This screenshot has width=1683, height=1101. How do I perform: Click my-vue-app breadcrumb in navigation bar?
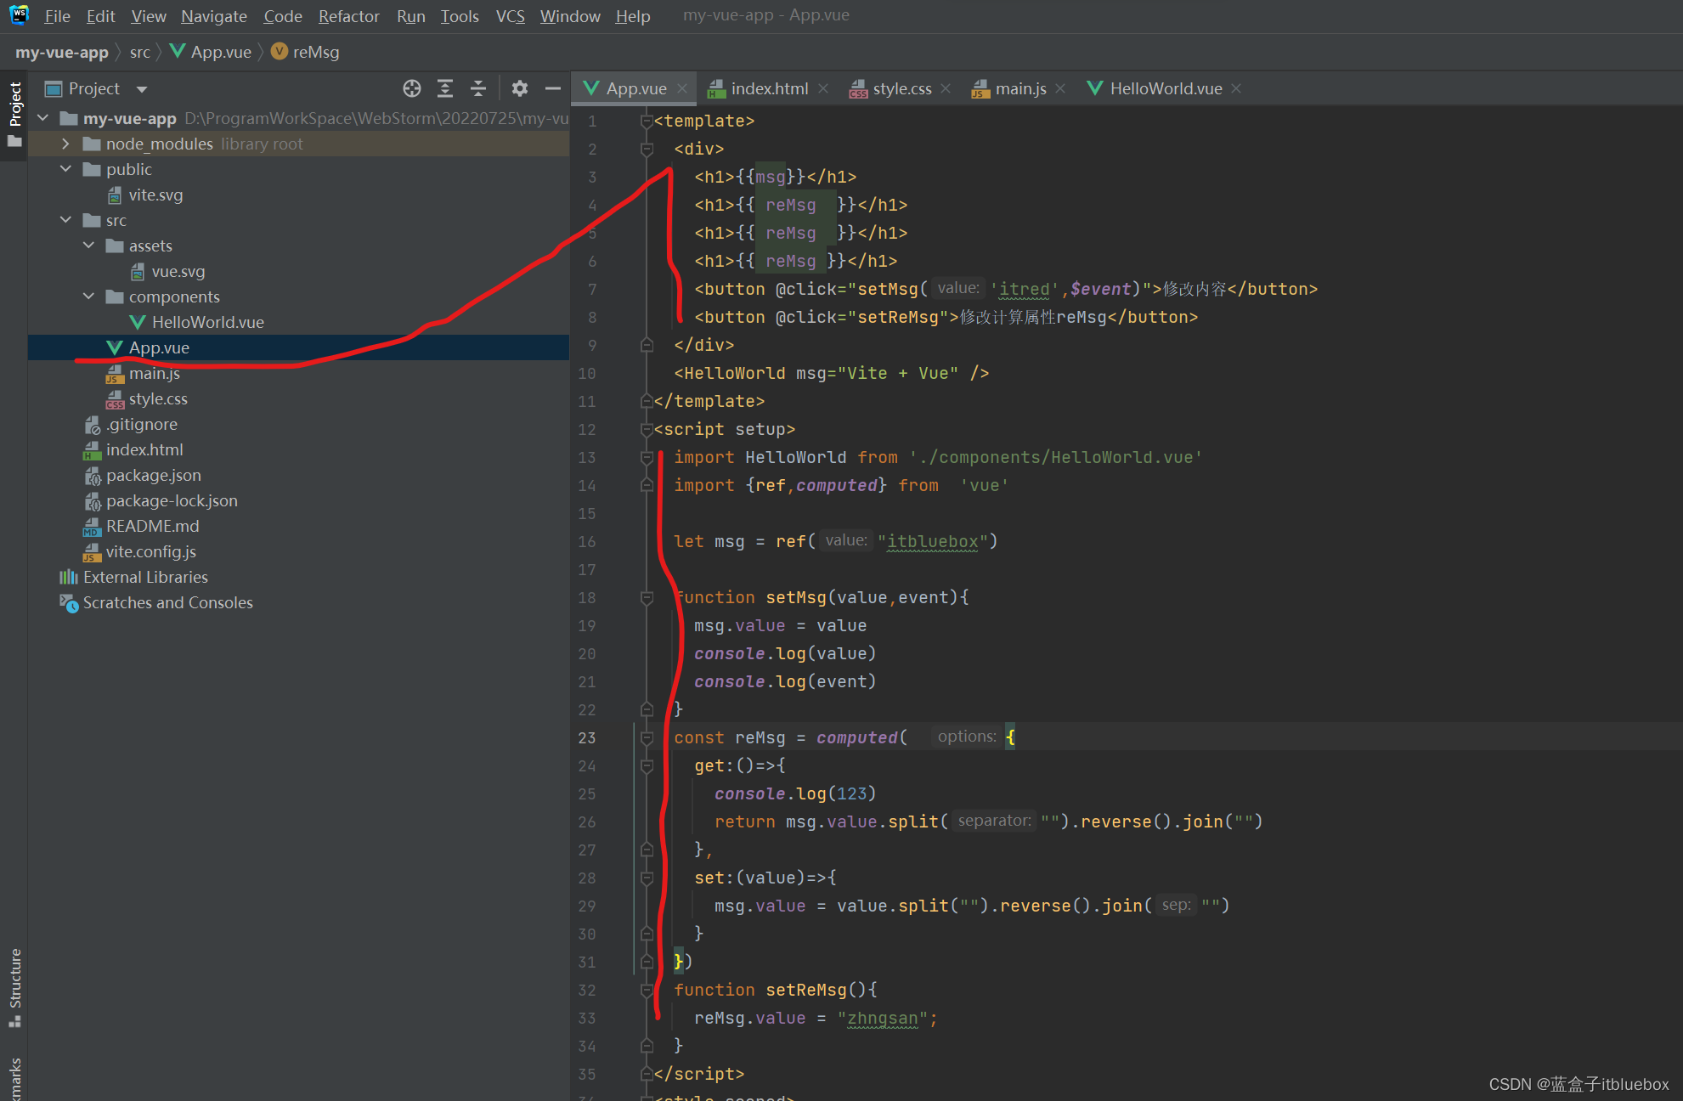click(x=62, y=52)
